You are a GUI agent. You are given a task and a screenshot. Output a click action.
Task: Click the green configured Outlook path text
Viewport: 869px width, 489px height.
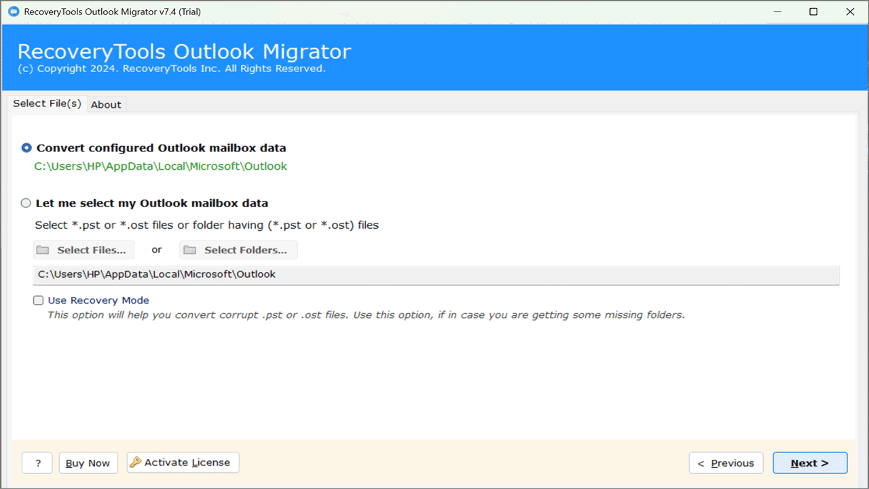[161, 166]
